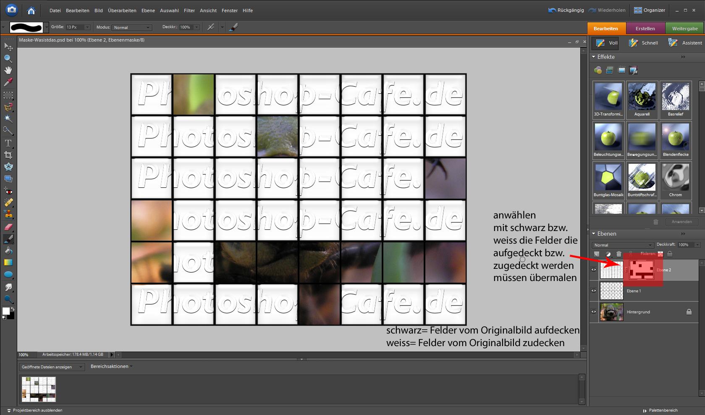Switch to Schnell edit mode

[643, 43]
